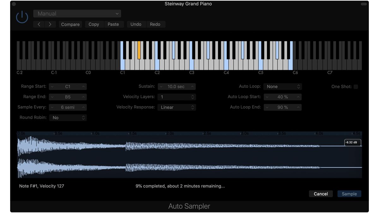This screenshot has height=213, width=379.
Task: Increase Range End with its up arrow
Action: click(x=83, y=97)
